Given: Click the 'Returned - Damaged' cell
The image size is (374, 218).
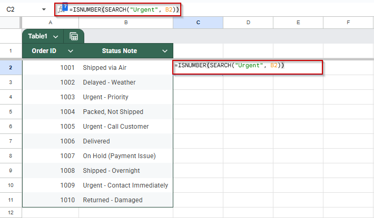Looking at the screenshot, I should pyautogui.click(x=126, y=200).
